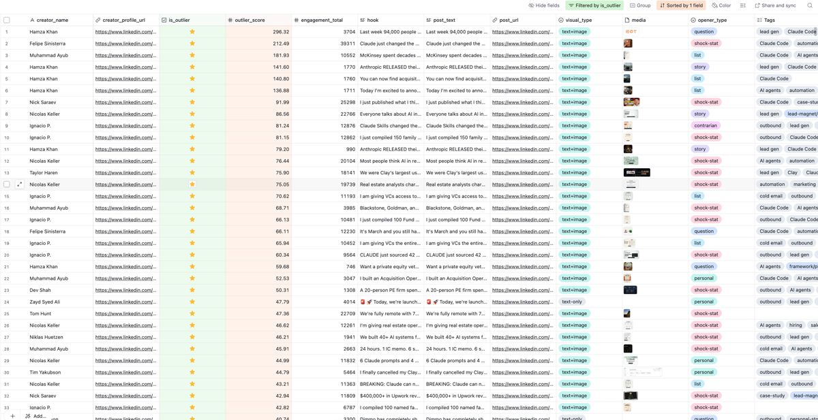Open the visual_type column header menu
Screen dimensions: 818x420
[x=589, y=20]
